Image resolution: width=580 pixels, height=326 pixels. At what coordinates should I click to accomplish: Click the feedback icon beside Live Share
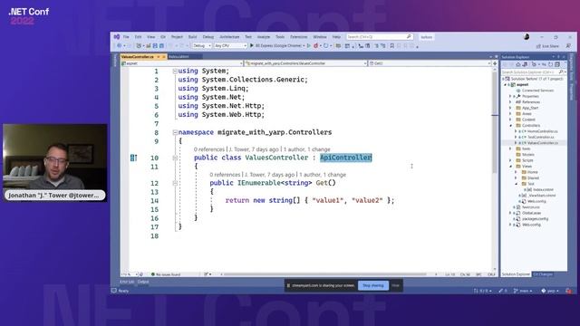pyautogui.click(x=568, y=46)
